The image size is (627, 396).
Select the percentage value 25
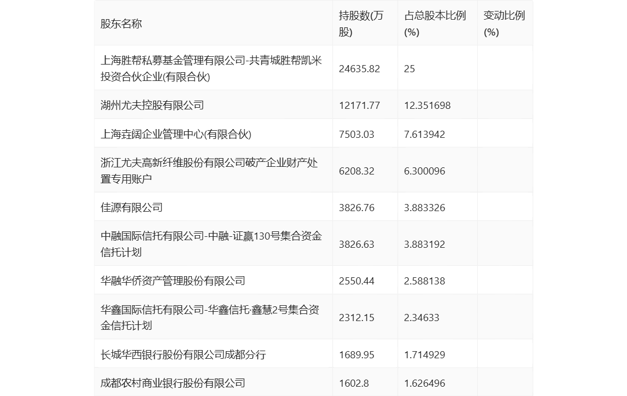tap(409, 69)
